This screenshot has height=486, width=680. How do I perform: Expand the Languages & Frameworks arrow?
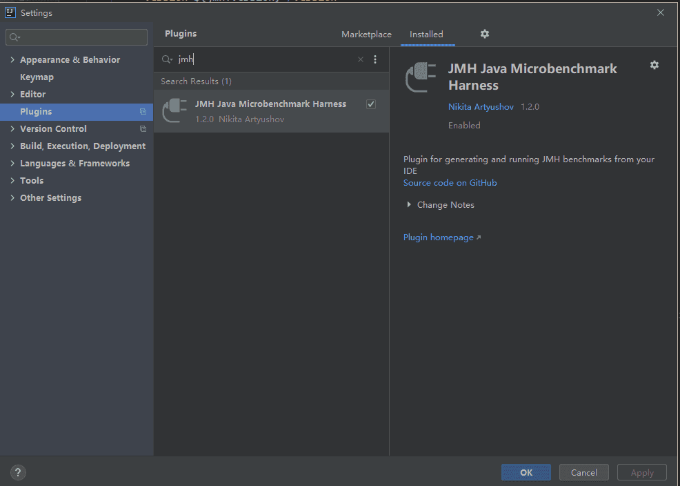click(x=12, y=163)
